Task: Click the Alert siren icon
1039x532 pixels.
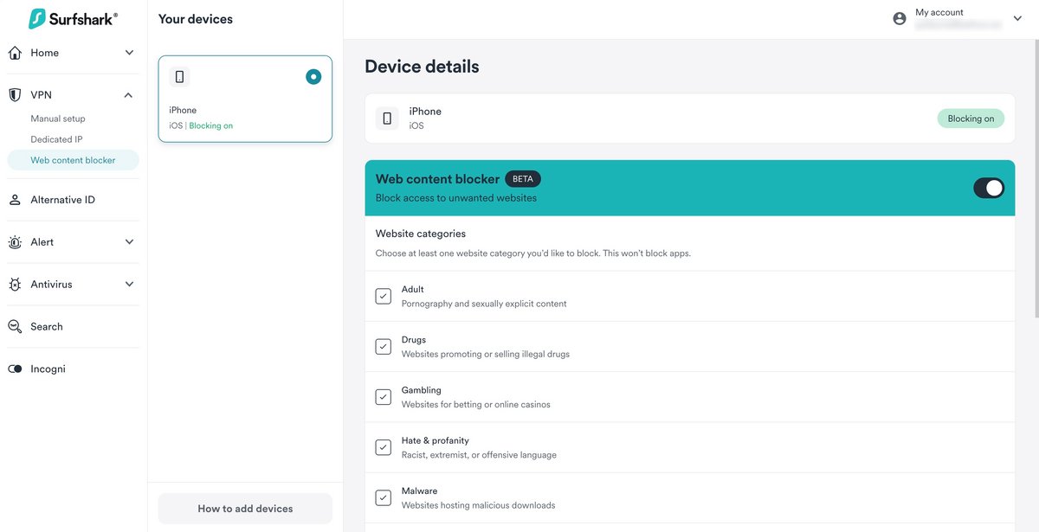Action: click(x=15, y=242)
